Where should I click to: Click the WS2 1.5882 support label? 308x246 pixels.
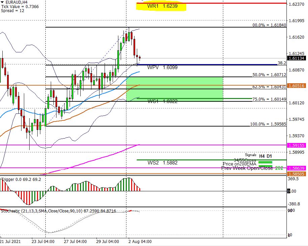[162, 163]
